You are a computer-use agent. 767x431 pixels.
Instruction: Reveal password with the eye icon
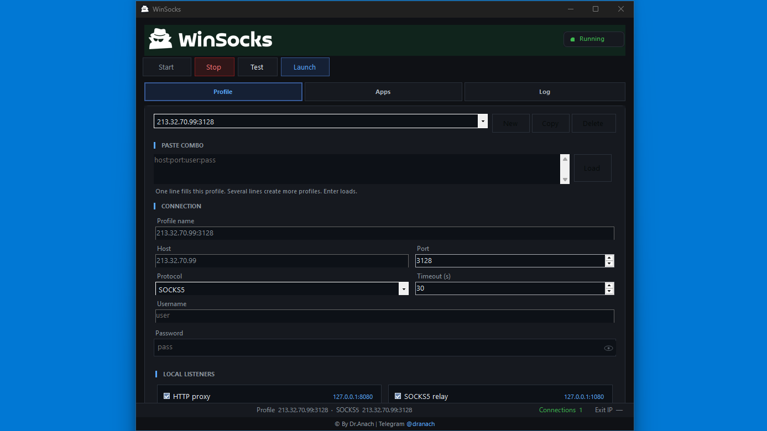[x=608, y=348]
